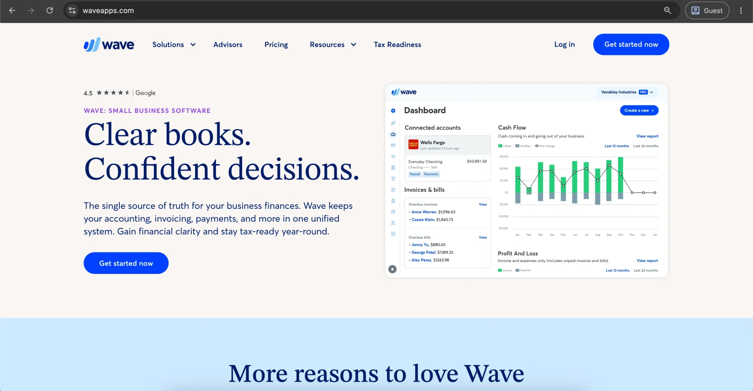Click the receipt document icon in sidebar

click(393, 167)
